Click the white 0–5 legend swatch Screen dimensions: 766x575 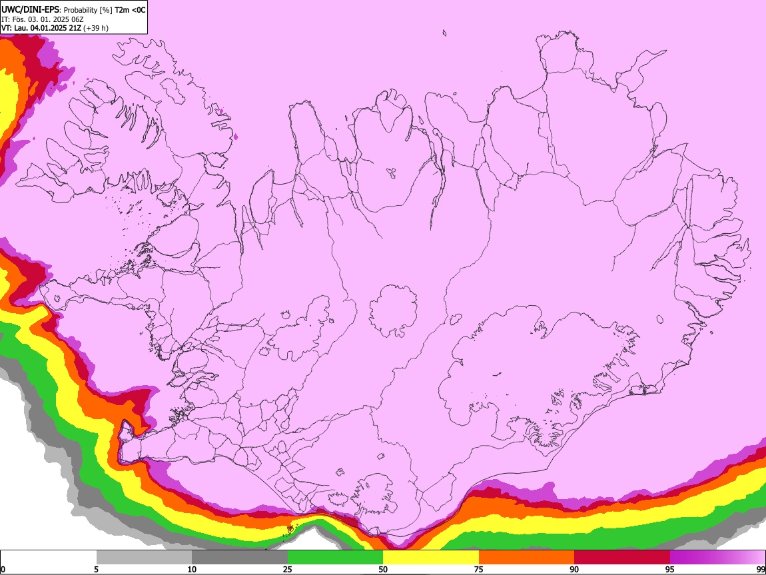coord(49,557)
